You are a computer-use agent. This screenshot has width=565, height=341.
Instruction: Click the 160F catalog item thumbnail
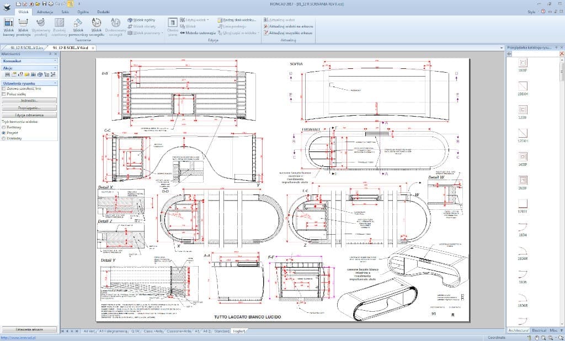[x=523, y=180]
